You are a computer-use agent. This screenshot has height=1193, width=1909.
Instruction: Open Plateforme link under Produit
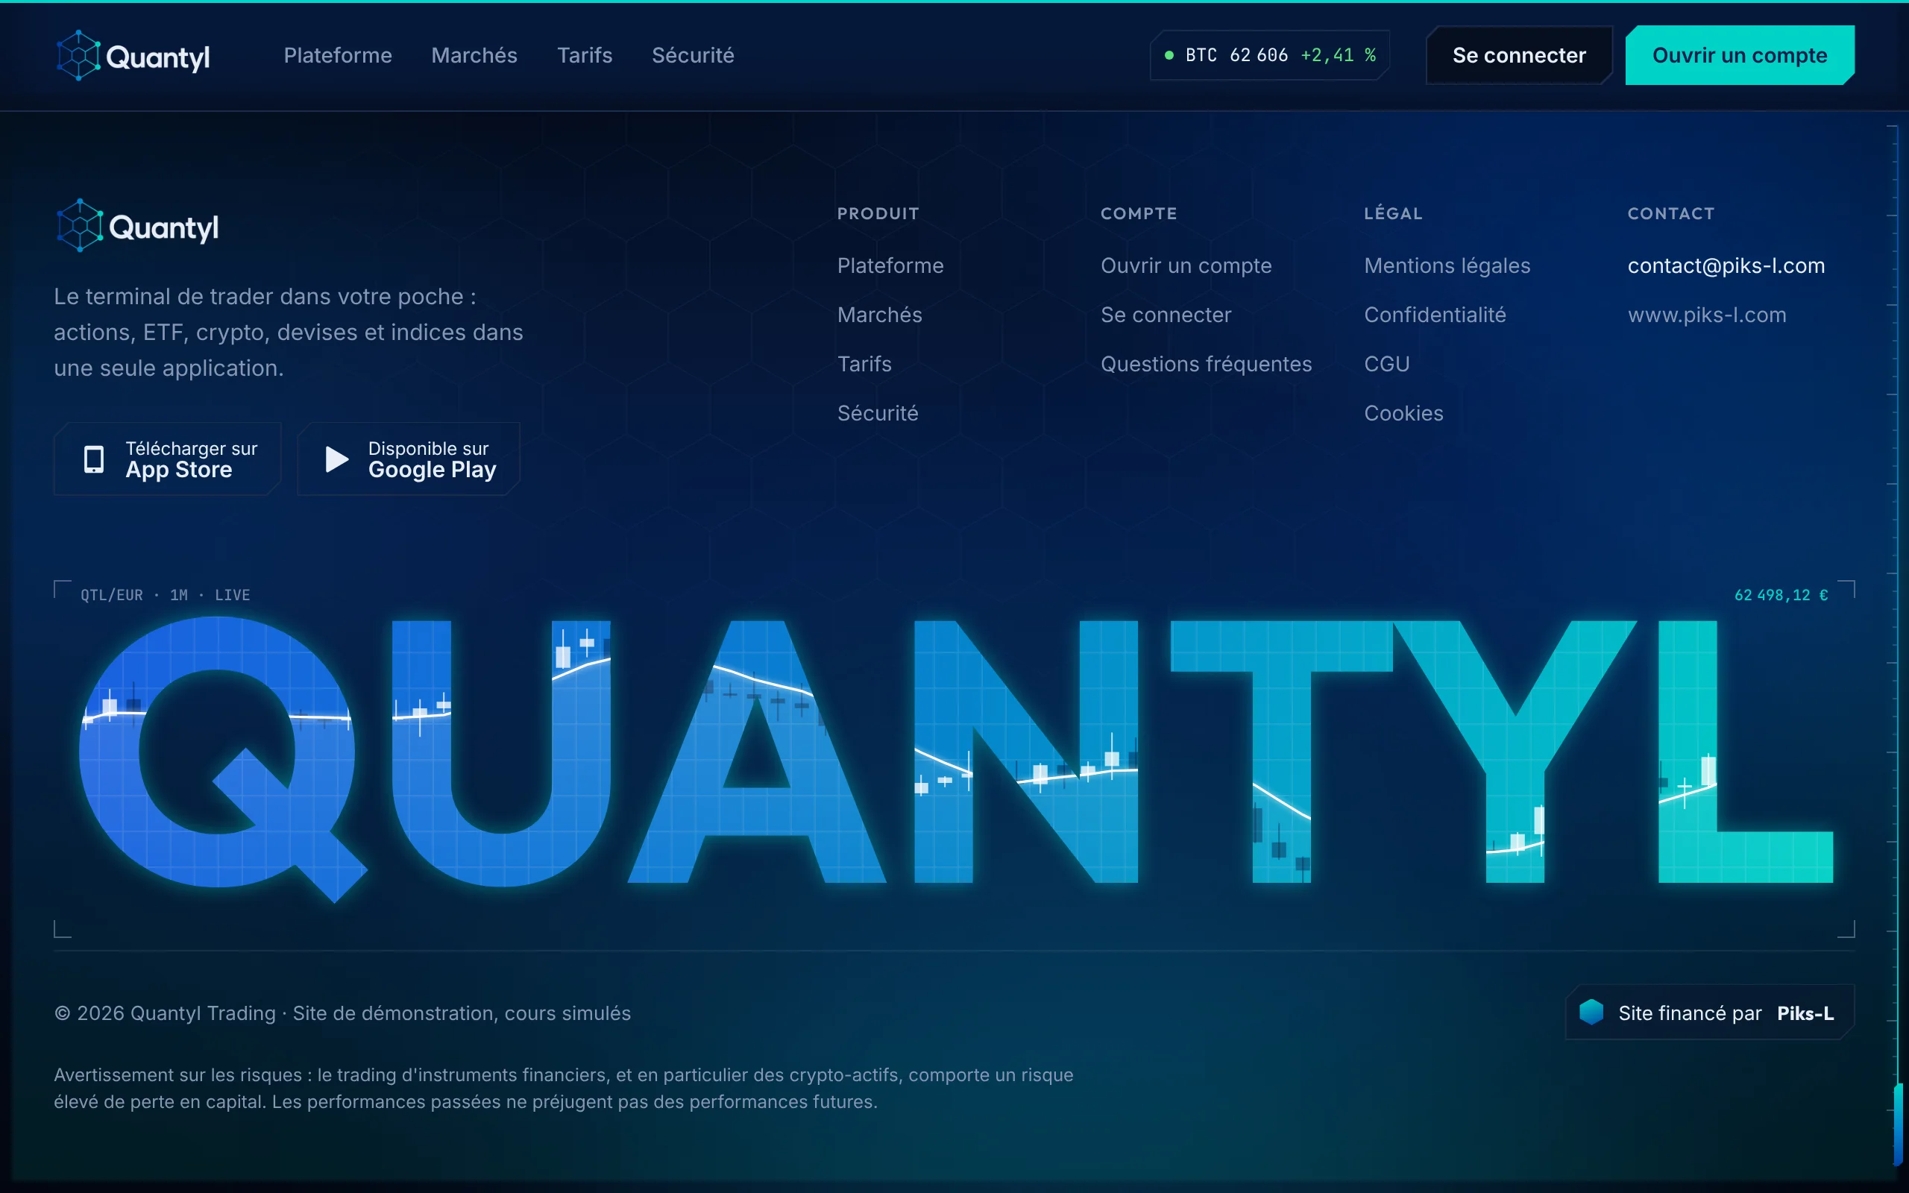point(890,266)
